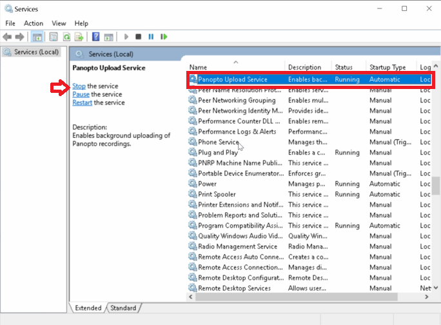This screenshot has height=325, width=441.
Task: Sort the list by the Status column header
Action: [344, 67]
